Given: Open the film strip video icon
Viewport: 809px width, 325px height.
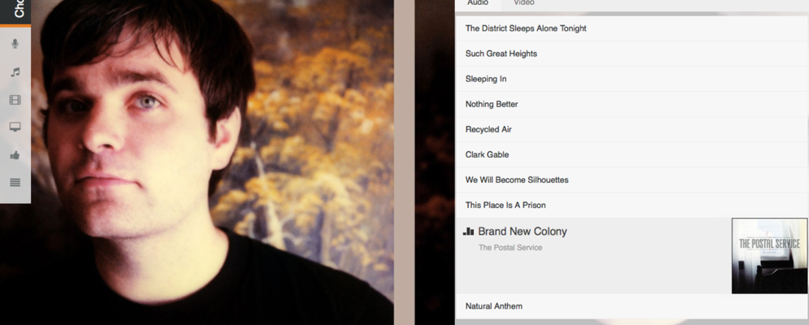Looking at the screenshot, I should tap(15, 100).
